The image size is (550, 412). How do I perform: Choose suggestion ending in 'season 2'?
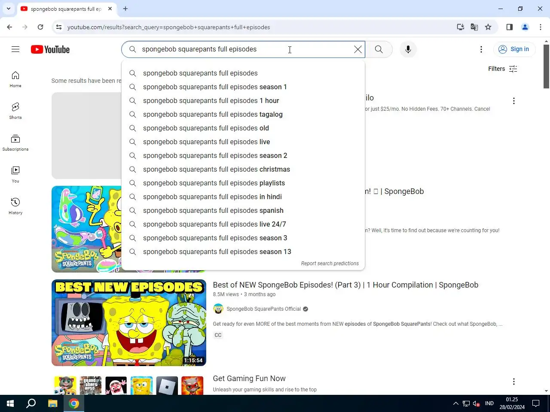(243, 156)
